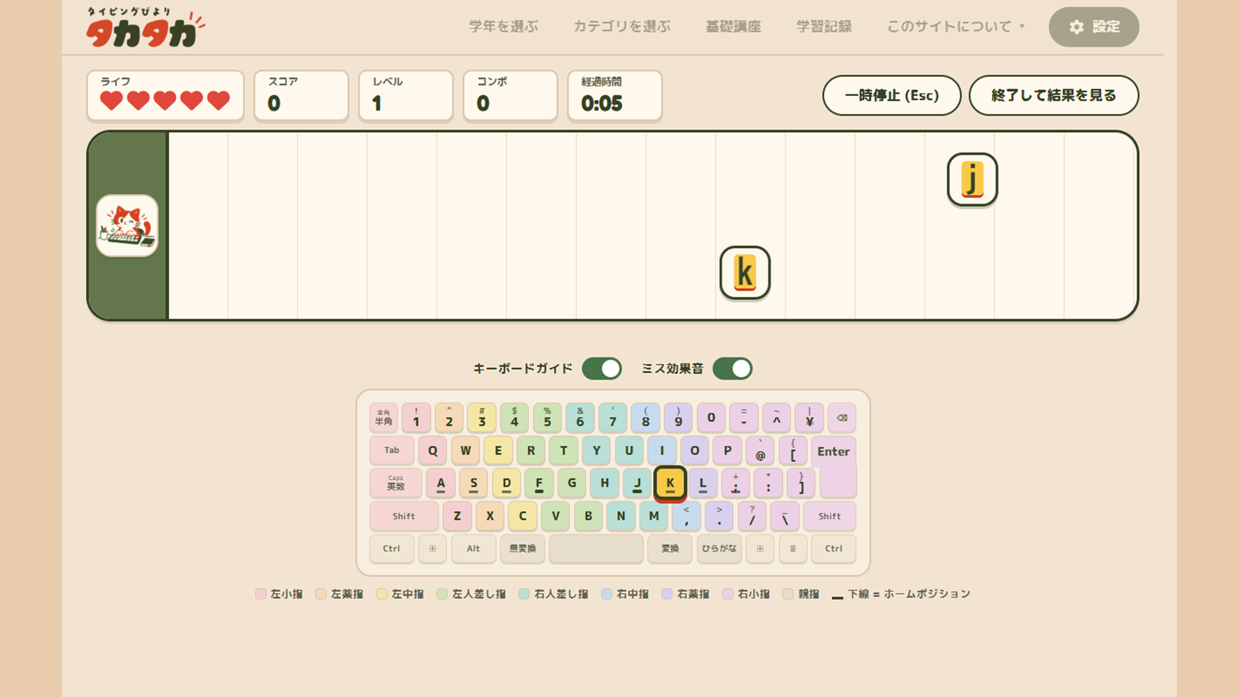Click the スコア value box
Screen dimensions: 1239x697
(301, 96)
